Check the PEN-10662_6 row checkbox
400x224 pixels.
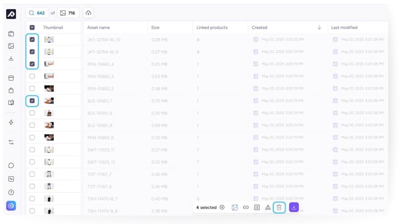coord(32,137)
